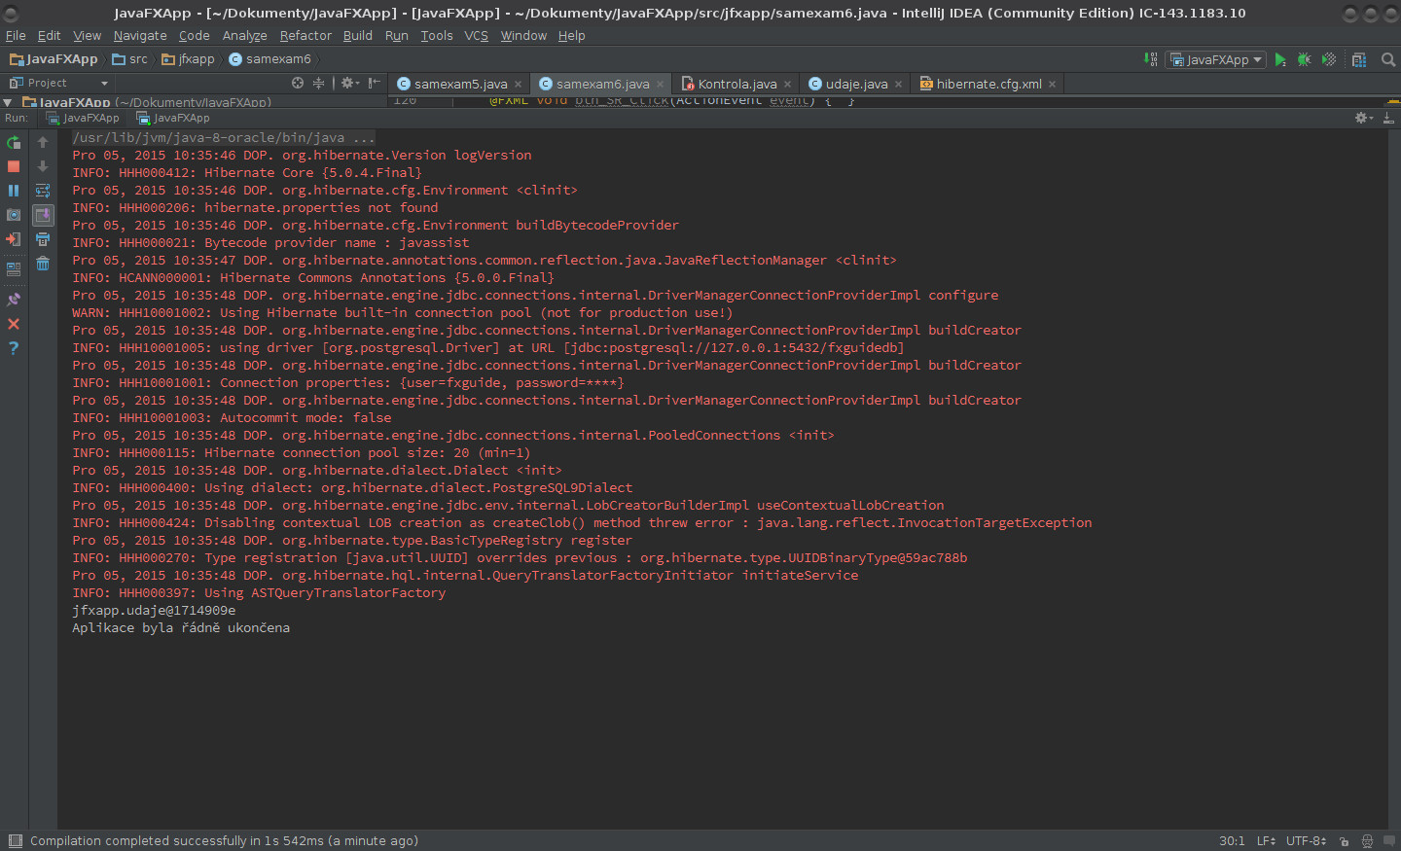
Task: Click the Exit application icon in Run panel
Action: pos(14,239)
